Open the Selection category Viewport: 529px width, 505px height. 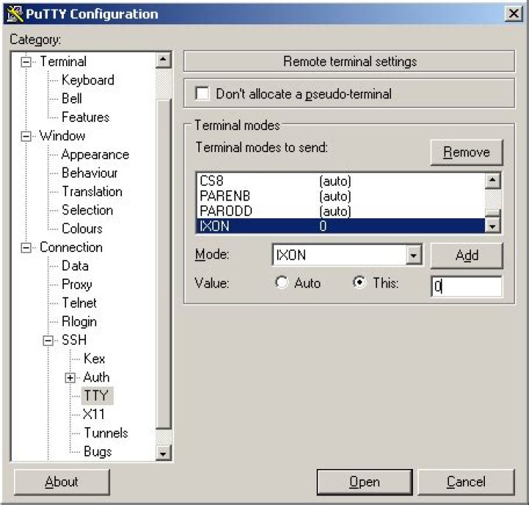click(87, 210)
